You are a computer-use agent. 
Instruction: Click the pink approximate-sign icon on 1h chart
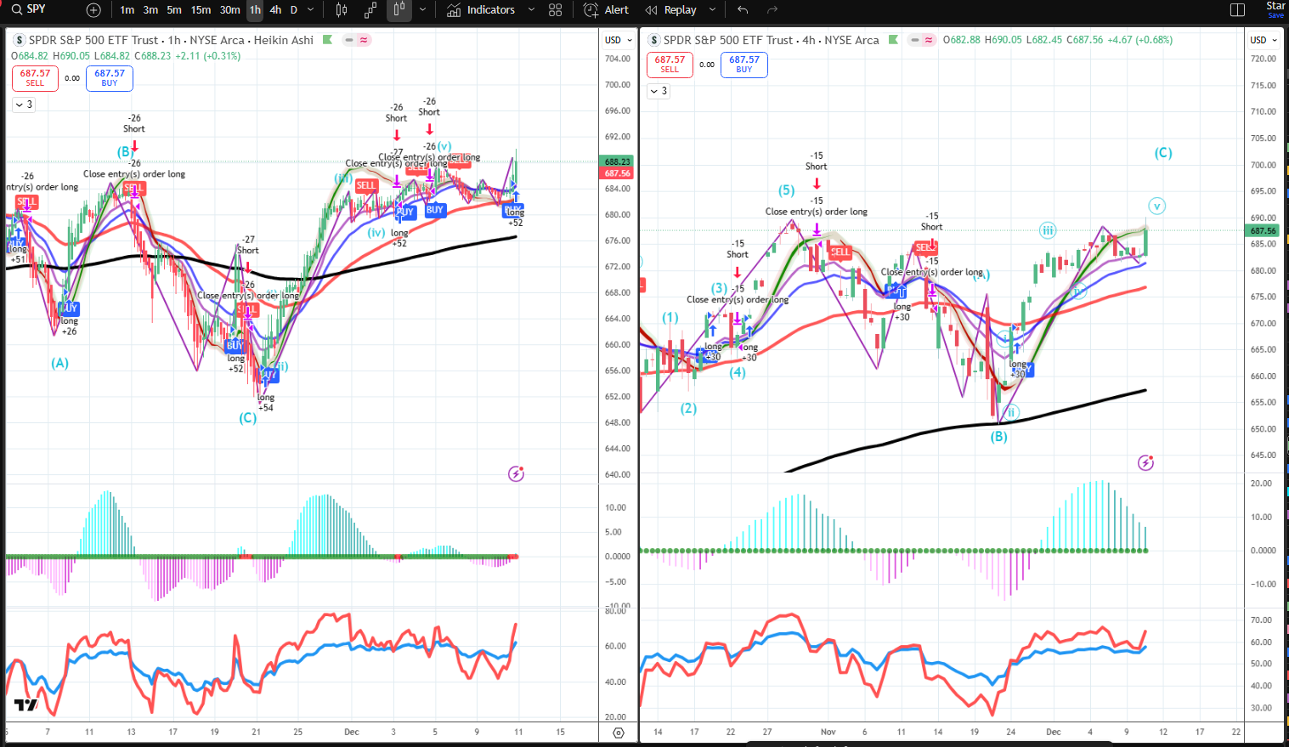[364, 40]
